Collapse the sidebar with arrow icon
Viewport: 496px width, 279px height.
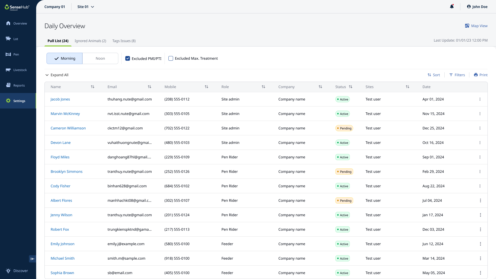point(33,259)
